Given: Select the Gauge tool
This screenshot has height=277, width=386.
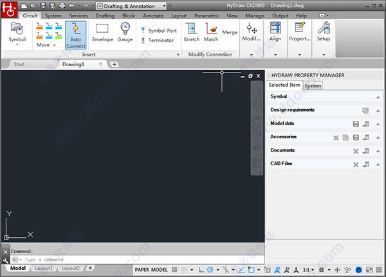Looking at the screenshot, I should click(125, 33).
